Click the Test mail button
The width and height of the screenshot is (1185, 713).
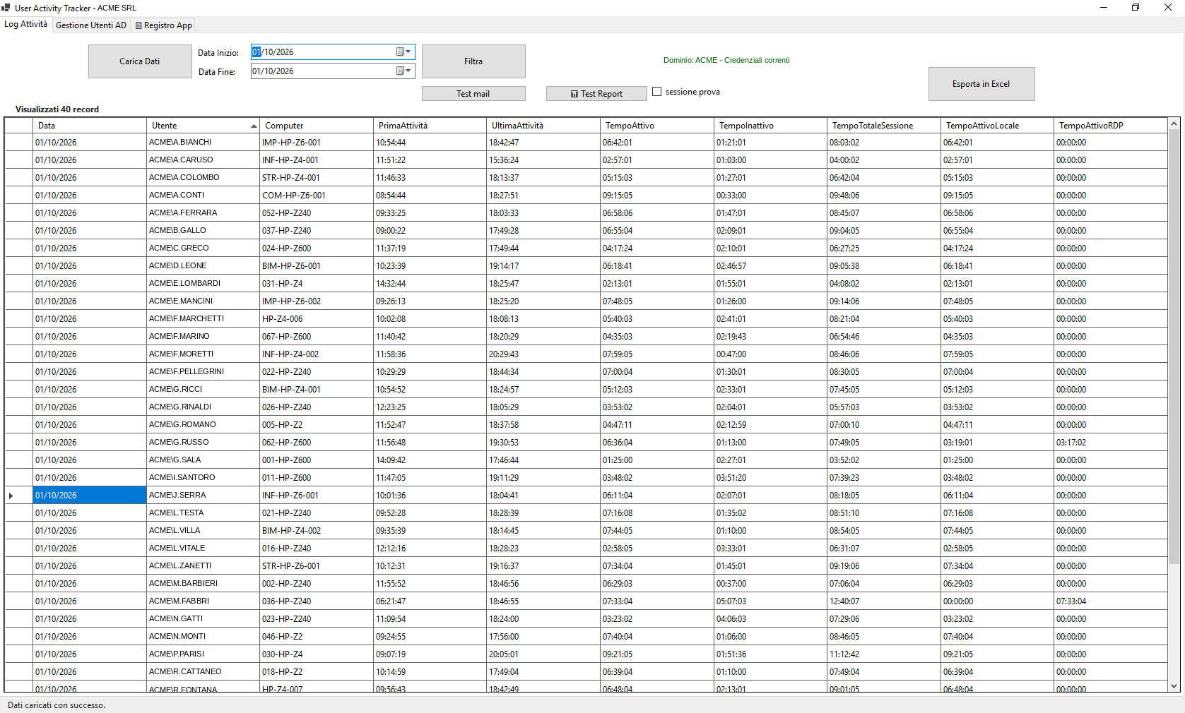coord(473,93)
